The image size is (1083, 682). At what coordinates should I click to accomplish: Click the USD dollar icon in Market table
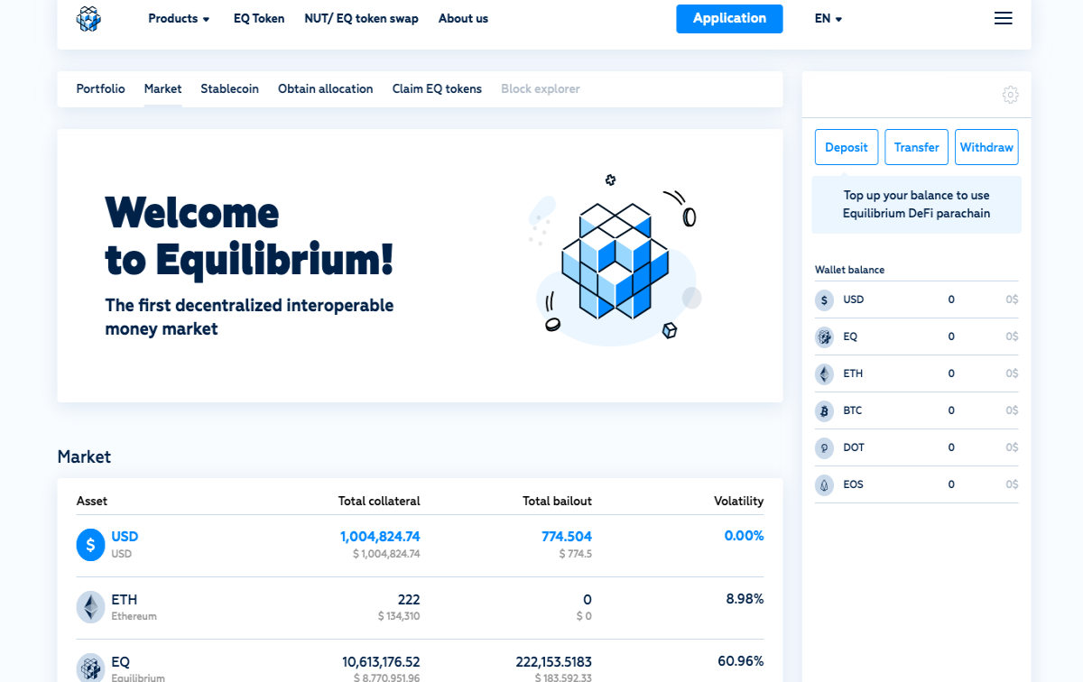[90, 545]
